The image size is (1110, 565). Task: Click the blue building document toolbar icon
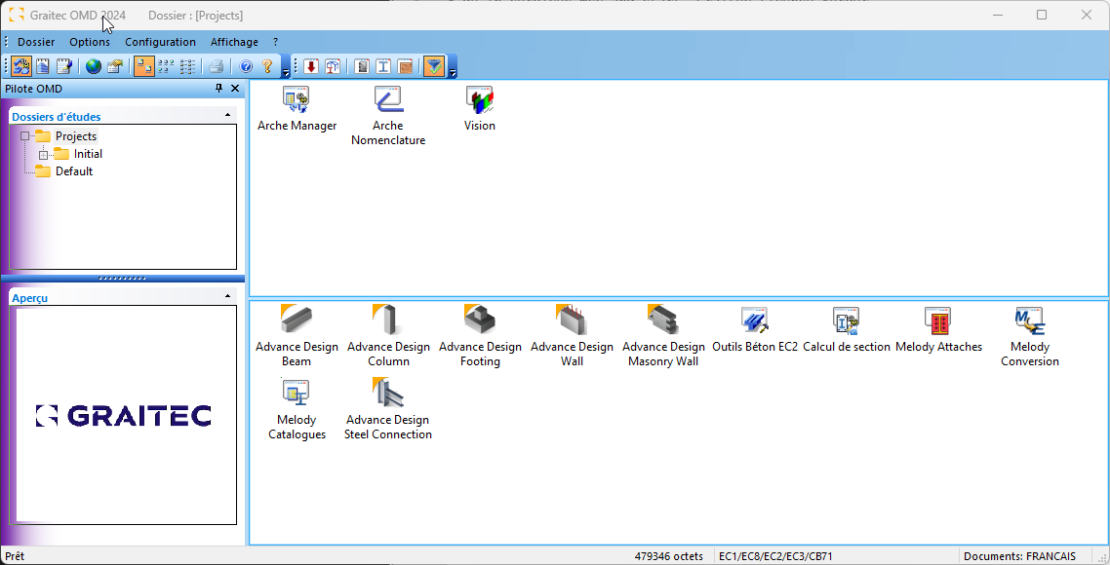click(x=43, y=66)
